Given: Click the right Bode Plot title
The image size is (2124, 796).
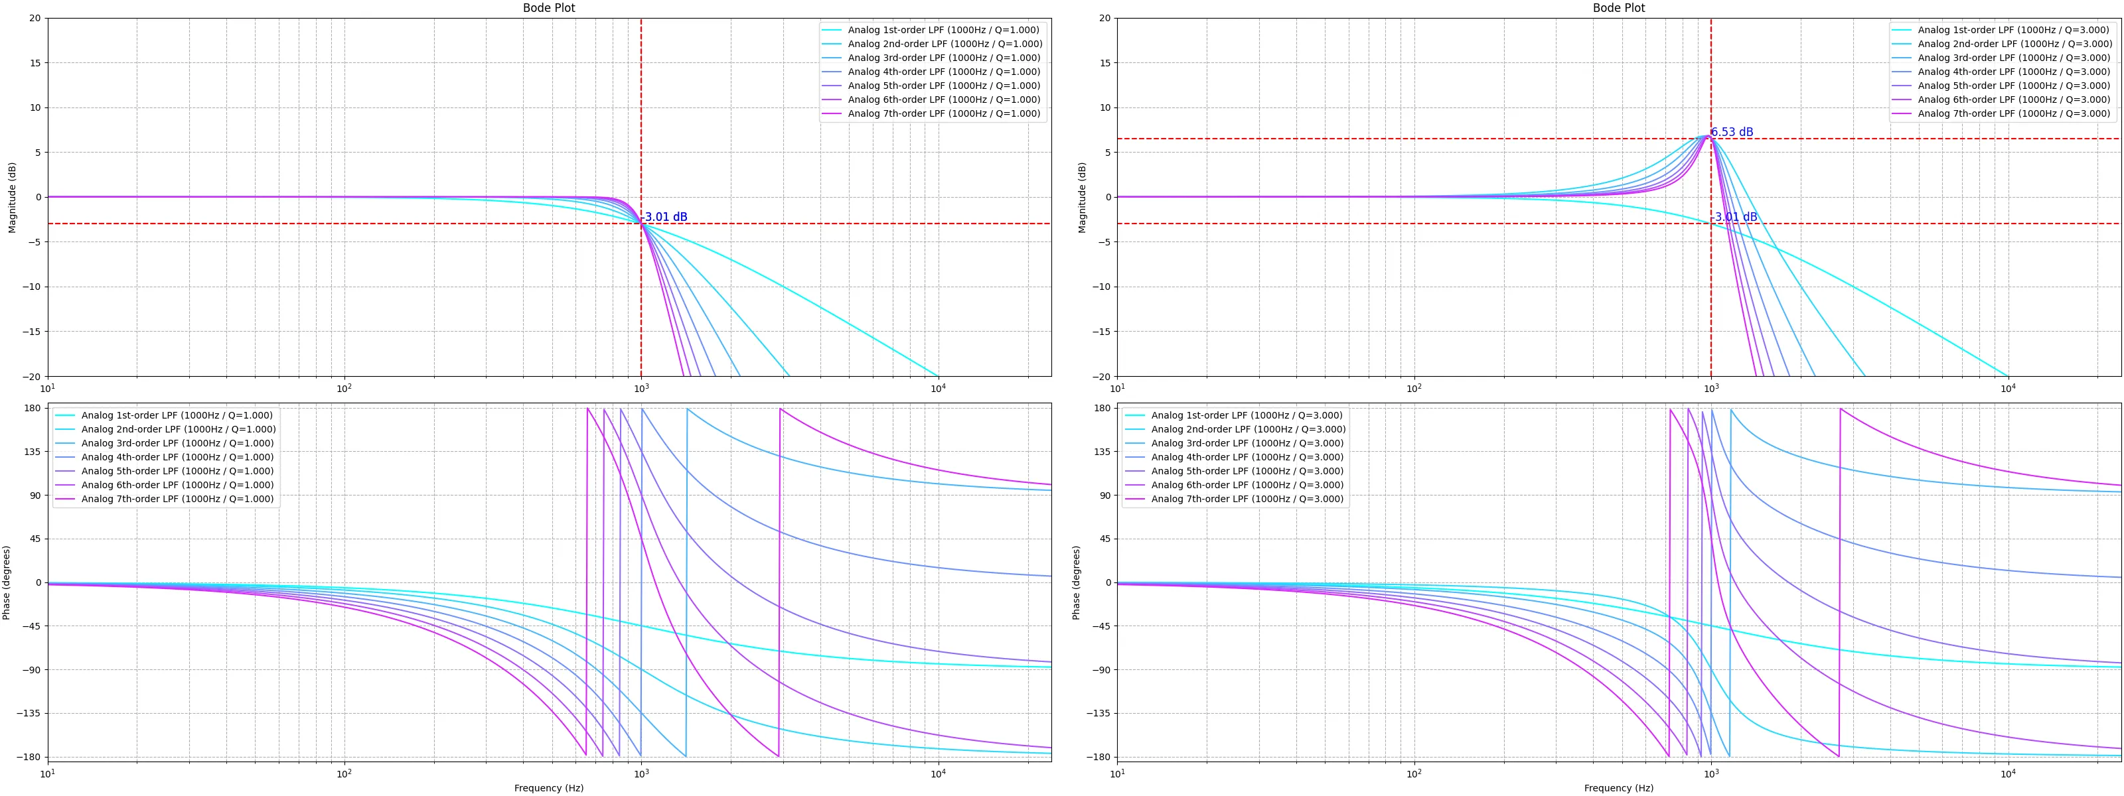Looking at the screenshot, I should coord(1619,8).
